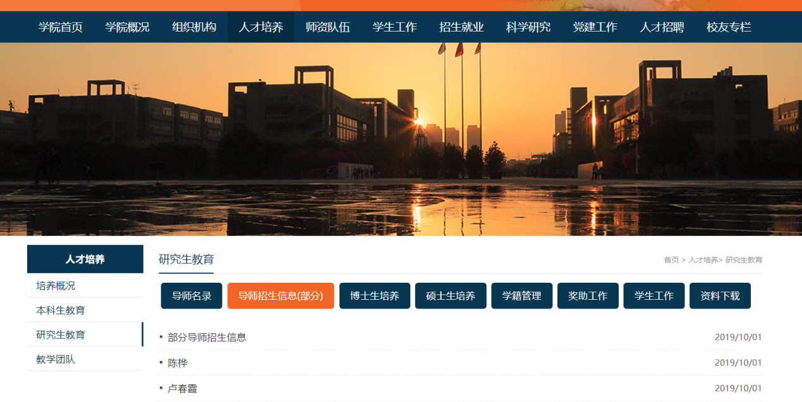Viewport: 802px width, 402px height.
Task: Open the 校友专栏 navigation item
Action: click(x=729, y=27)
